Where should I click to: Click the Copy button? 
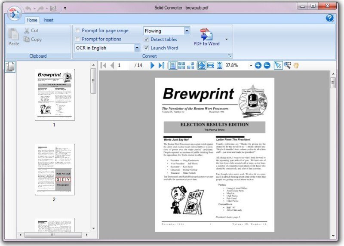33,40
